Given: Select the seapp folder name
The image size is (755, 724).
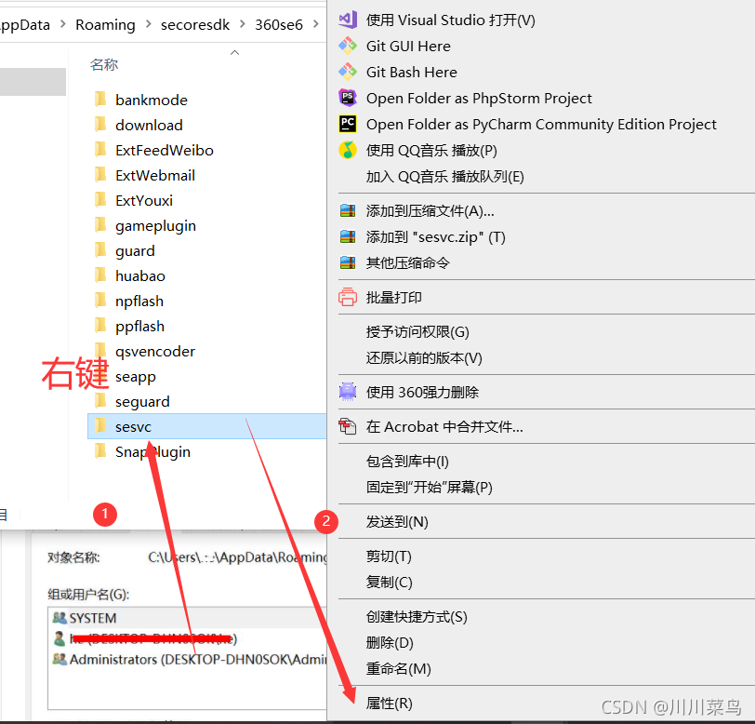Looking at the screenshot, I should click(x=136, y=377).
